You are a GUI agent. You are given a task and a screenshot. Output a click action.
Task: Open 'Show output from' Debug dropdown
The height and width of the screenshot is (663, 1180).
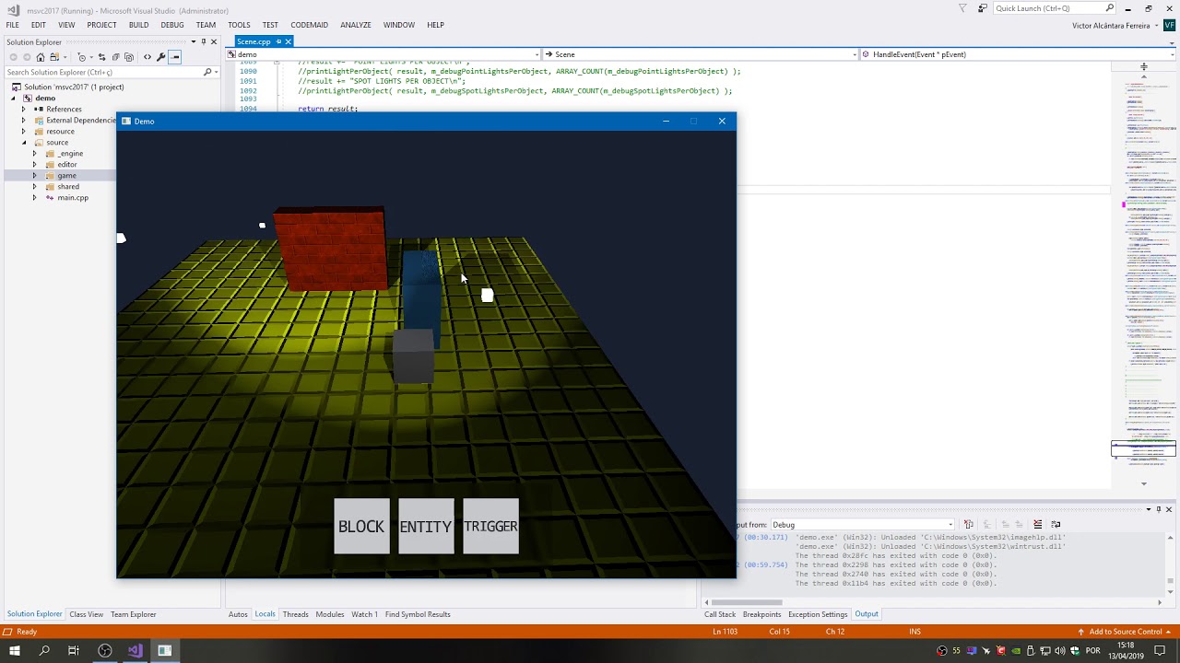[862, 525]
